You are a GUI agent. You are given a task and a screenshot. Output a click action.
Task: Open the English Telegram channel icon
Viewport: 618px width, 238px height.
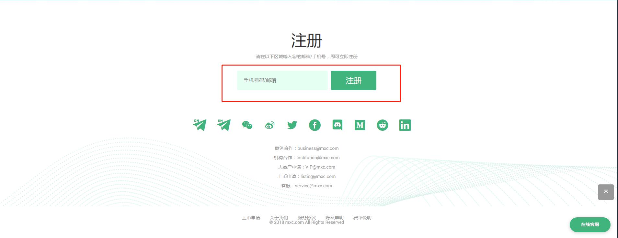click(224, 125)
